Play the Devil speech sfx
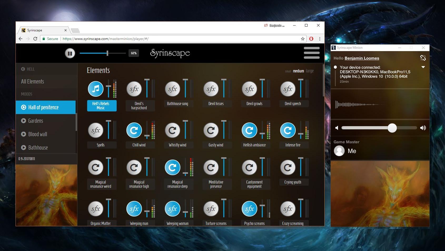The height and width of the screenshot is (251, 445). [288, 89]
